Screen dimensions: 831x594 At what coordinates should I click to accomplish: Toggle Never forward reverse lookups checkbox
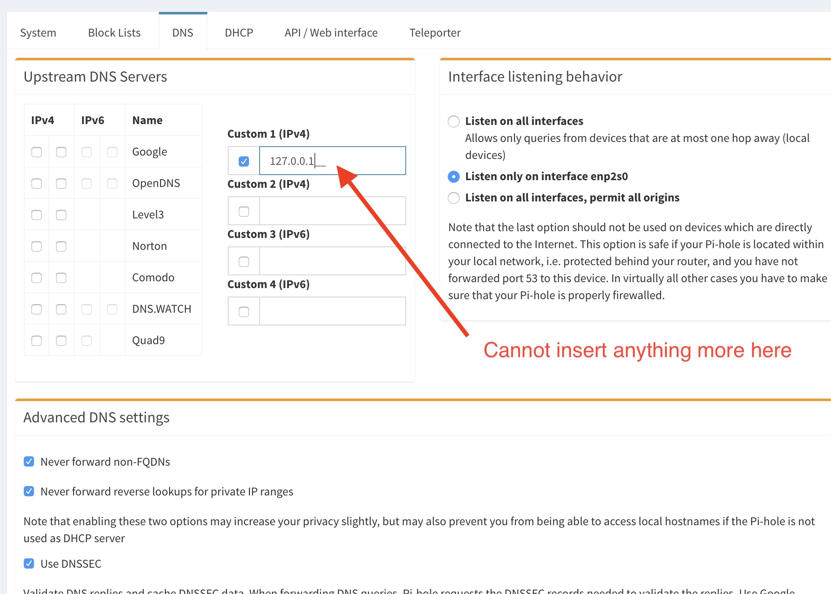coord(29,491)
